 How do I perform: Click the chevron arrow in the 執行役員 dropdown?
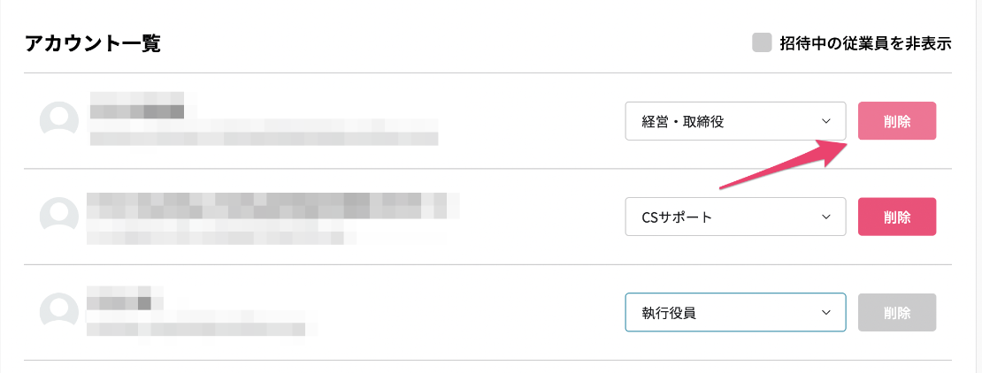(826, 312)
